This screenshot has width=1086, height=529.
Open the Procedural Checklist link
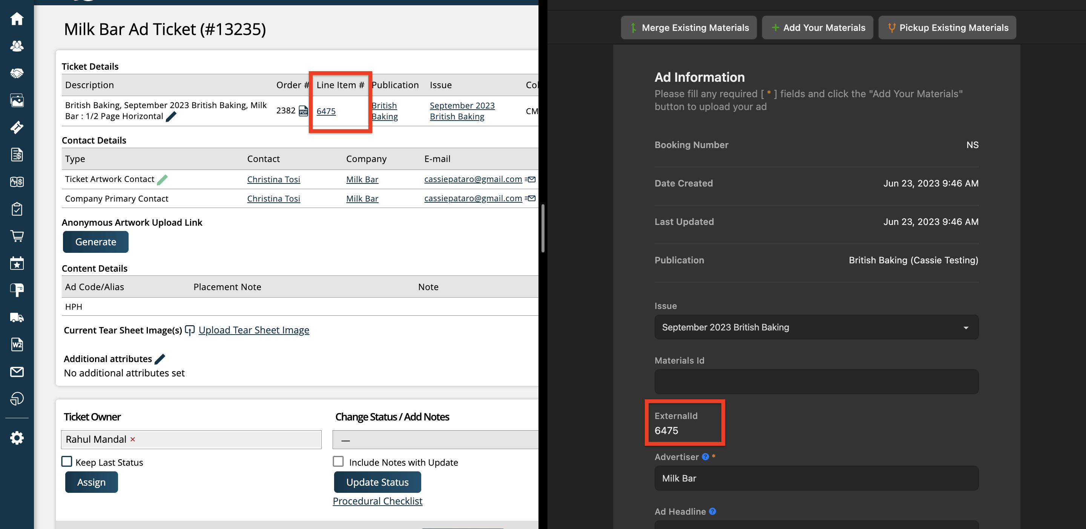coord(377,501)
